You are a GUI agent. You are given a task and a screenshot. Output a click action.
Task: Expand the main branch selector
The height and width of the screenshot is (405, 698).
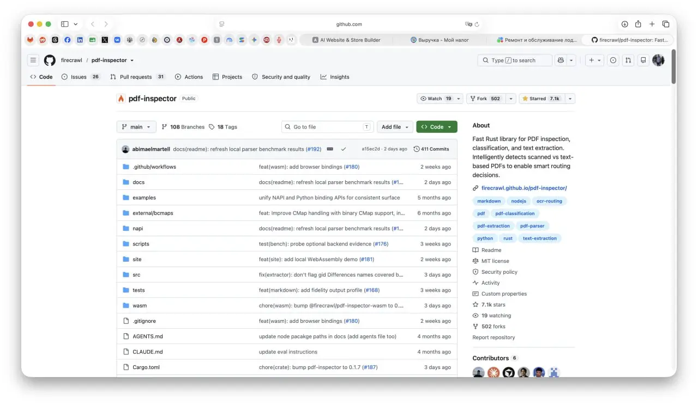[136, 127]
